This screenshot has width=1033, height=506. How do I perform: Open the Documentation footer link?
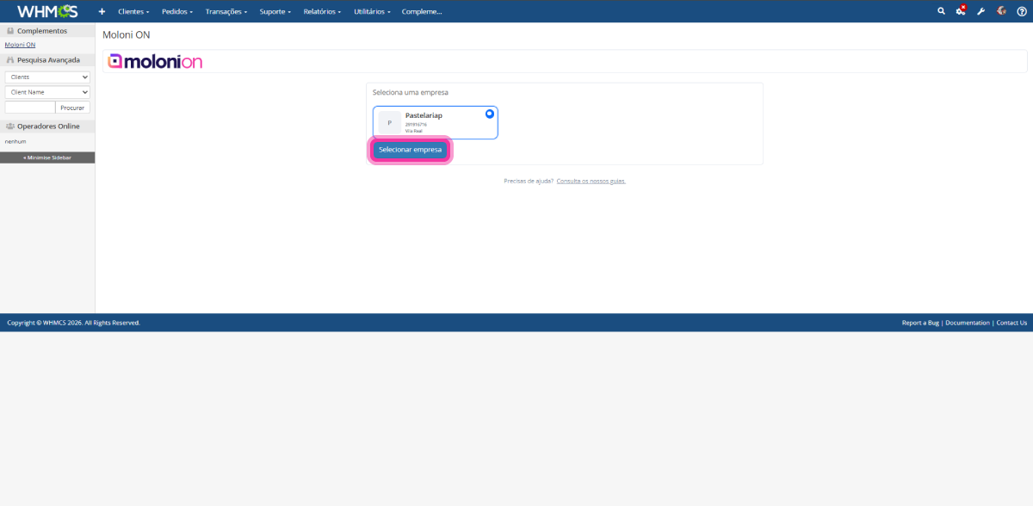click(x=968, y=323)
